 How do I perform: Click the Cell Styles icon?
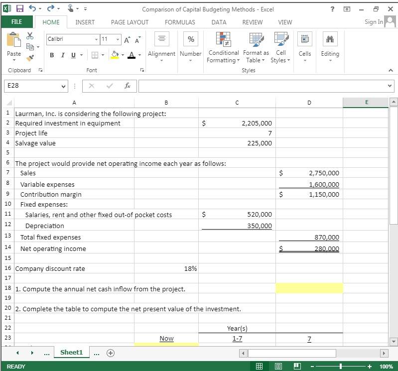click(281, 39)
